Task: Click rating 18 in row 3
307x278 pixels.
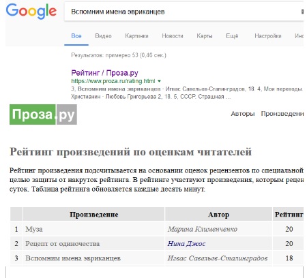Action: (289, 258)
